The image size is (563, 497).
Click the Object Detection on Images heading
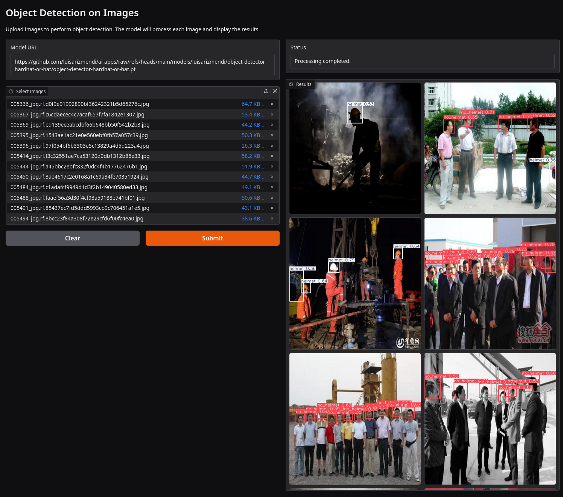click(72, 13)
